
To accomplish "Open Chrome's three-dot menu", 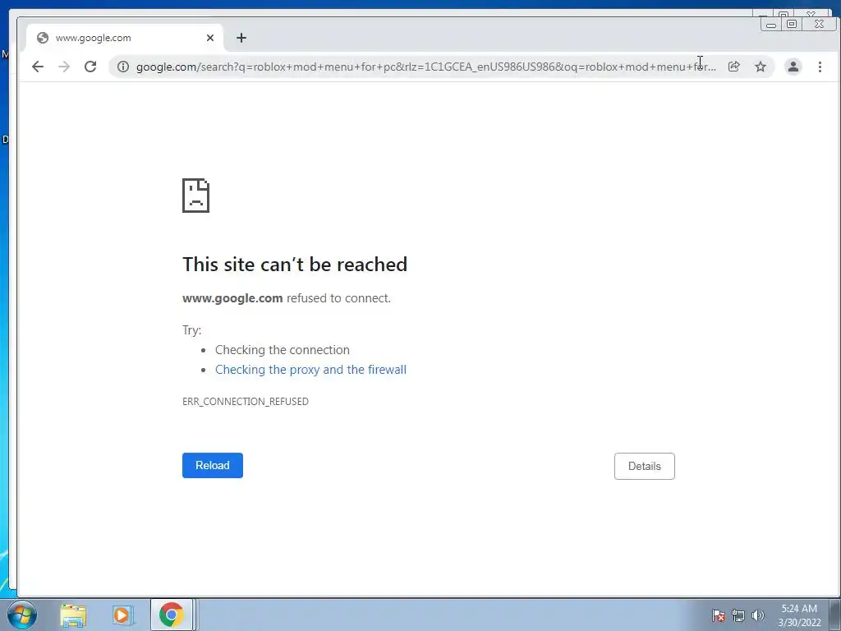I will [820, 67].
